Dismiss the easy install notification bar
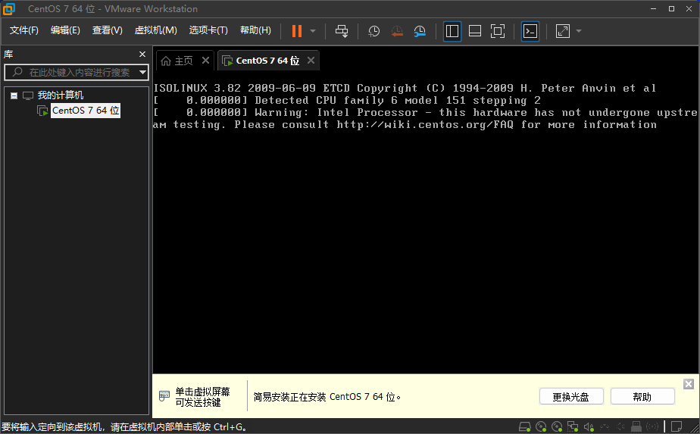Viewport: 700px width, 434px height. (689, 384)
